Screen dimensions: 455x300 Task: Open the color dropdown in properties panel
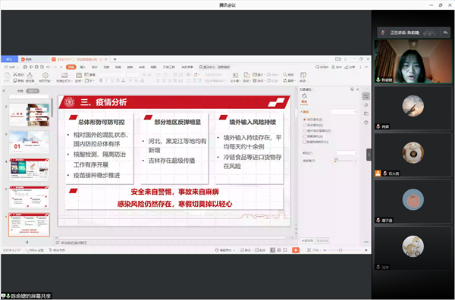pos(347,153)
